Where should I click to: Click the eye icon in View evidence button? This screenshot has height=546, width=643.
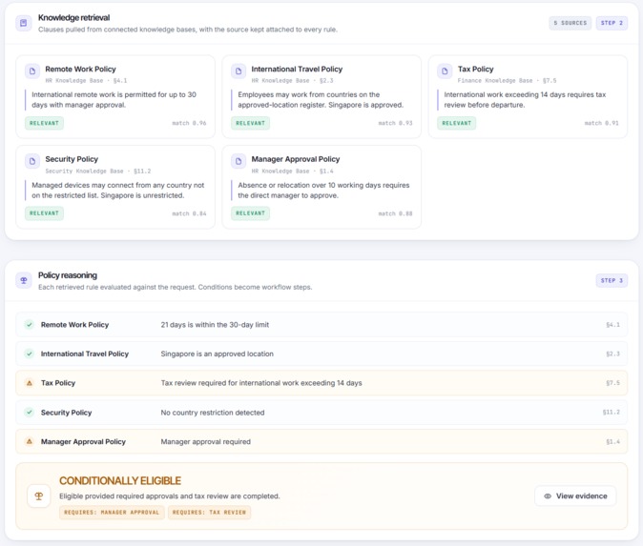(x=548, y=496)
